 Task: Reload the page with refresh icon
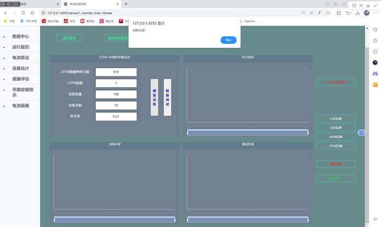pyautogui.click(x=23, y=12)
